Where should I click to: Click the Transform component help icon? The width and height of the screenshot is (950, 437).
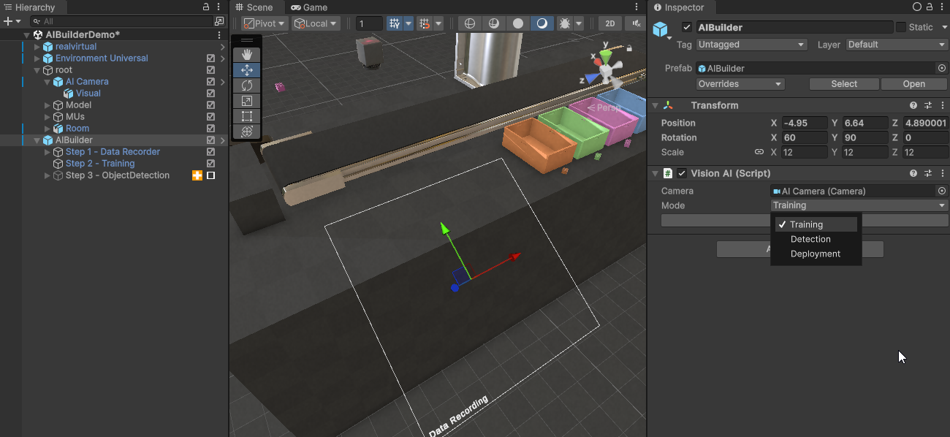pyautogui.click(x=913, y=105)
